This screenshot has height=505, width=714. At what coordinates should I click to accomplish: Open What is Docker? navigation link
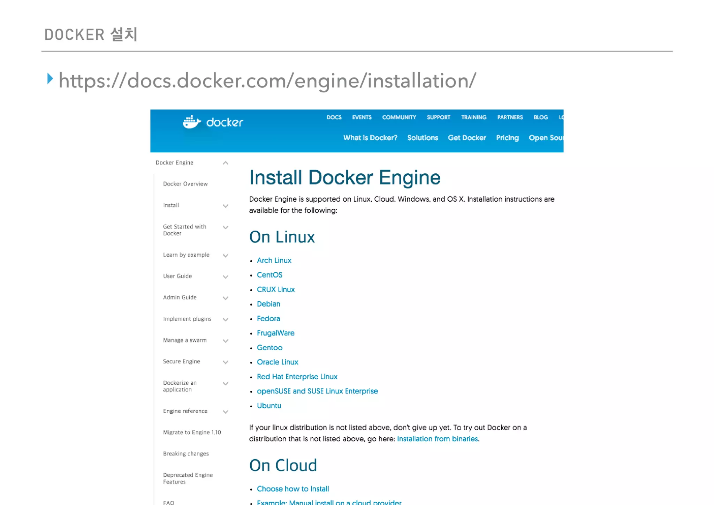pos(370,138)
